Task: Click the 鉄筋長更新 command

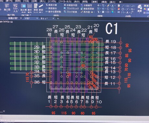Action: tap(87, 8)
